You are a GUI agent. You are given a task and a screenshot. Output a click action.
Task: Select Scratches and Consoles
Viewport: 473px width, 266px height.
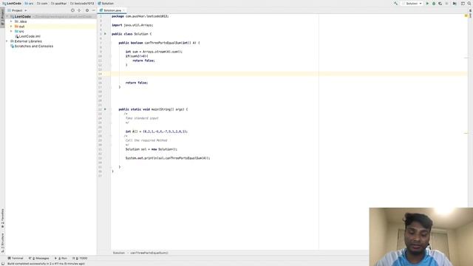pyautogui.click(x=32, y=46)
